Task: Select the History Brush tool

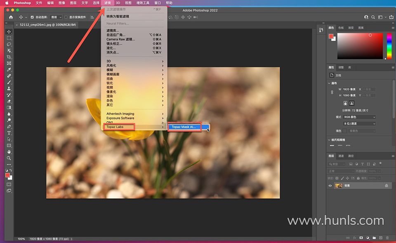Action: click(x=9, y=95)
